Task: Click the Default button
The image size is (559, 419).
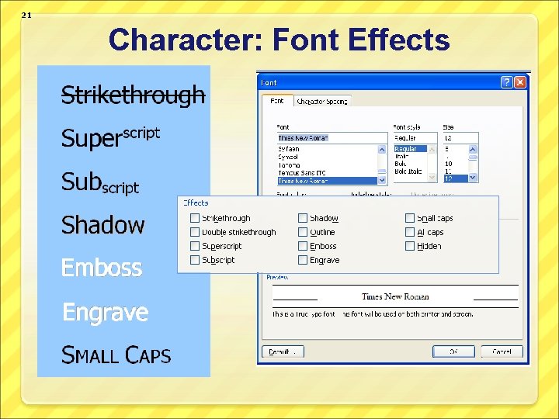Action: tap(283, 351)
